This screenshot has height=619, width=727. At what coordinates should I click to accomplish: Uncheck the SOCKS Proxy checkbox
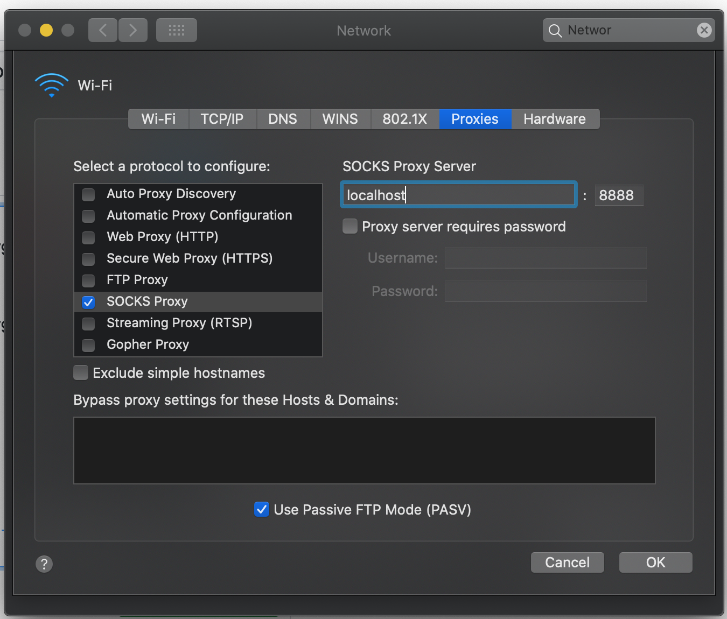88,302
